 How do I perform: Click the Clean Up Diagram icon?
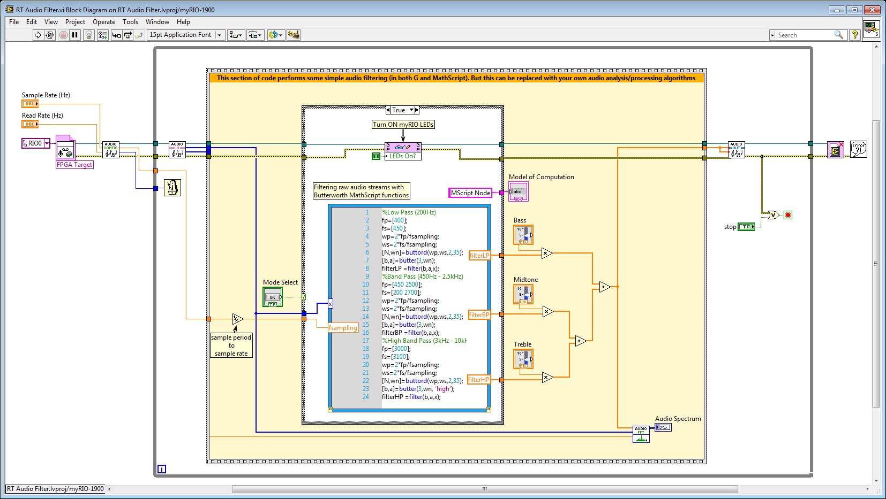pyautogui.click(x=293, y=35)
